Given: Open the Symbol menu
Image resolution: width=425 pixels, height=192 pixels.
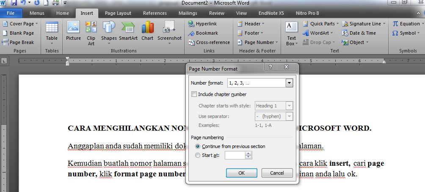Looking at the screenshot, I should [406, 33].
